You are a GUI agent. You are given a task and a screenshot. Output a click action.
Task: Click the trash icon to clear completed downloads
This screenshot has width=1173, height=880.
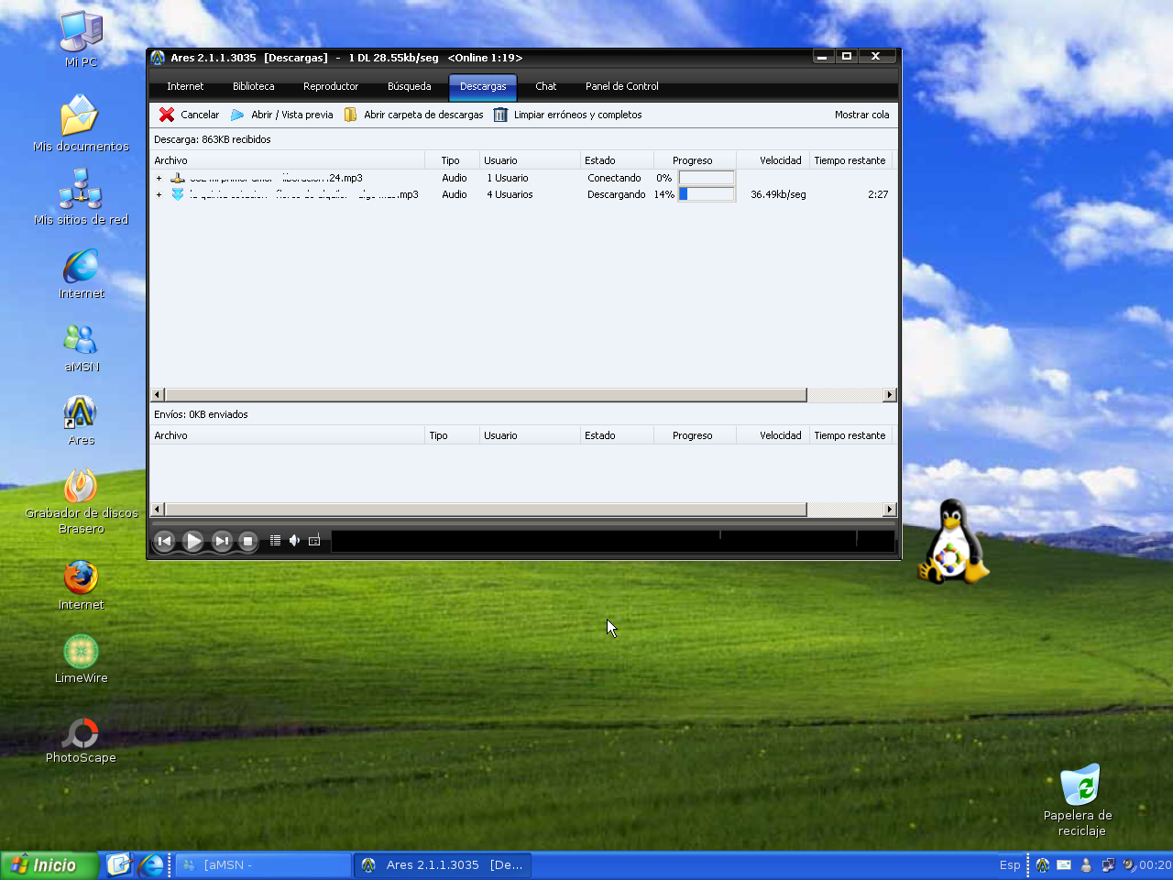500,115
